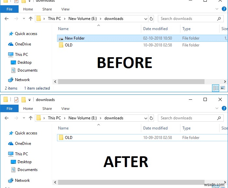Viewport: 228px width, 188px height.
Task: Open View ribbon tab in BEFORE window
Action: [65, 9]
